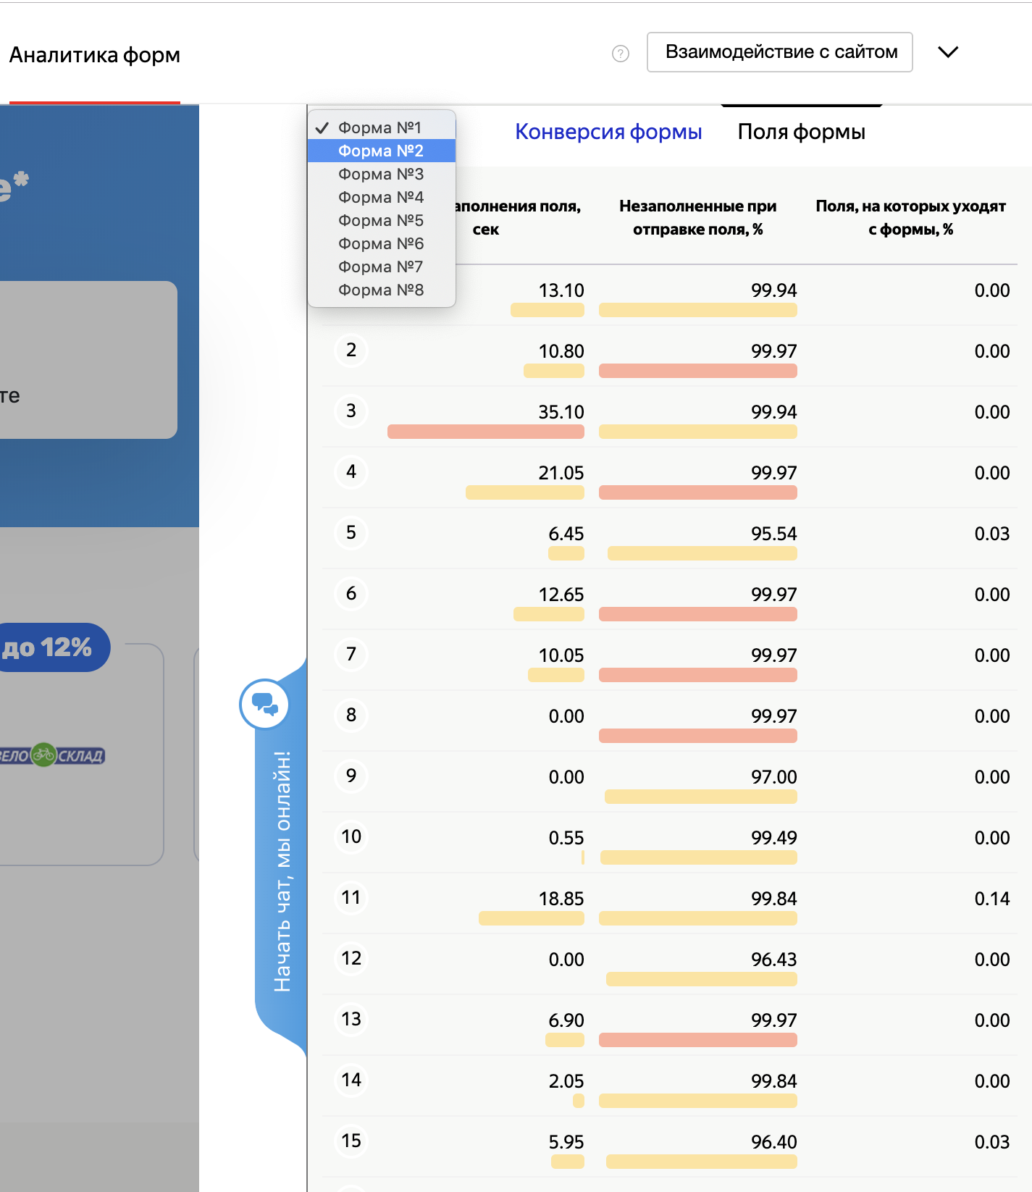This screenshot has height=1192, width=1032.
Task: Click the 18.85 fill time value
Action: pyautogui.click(x=561, y=899)
